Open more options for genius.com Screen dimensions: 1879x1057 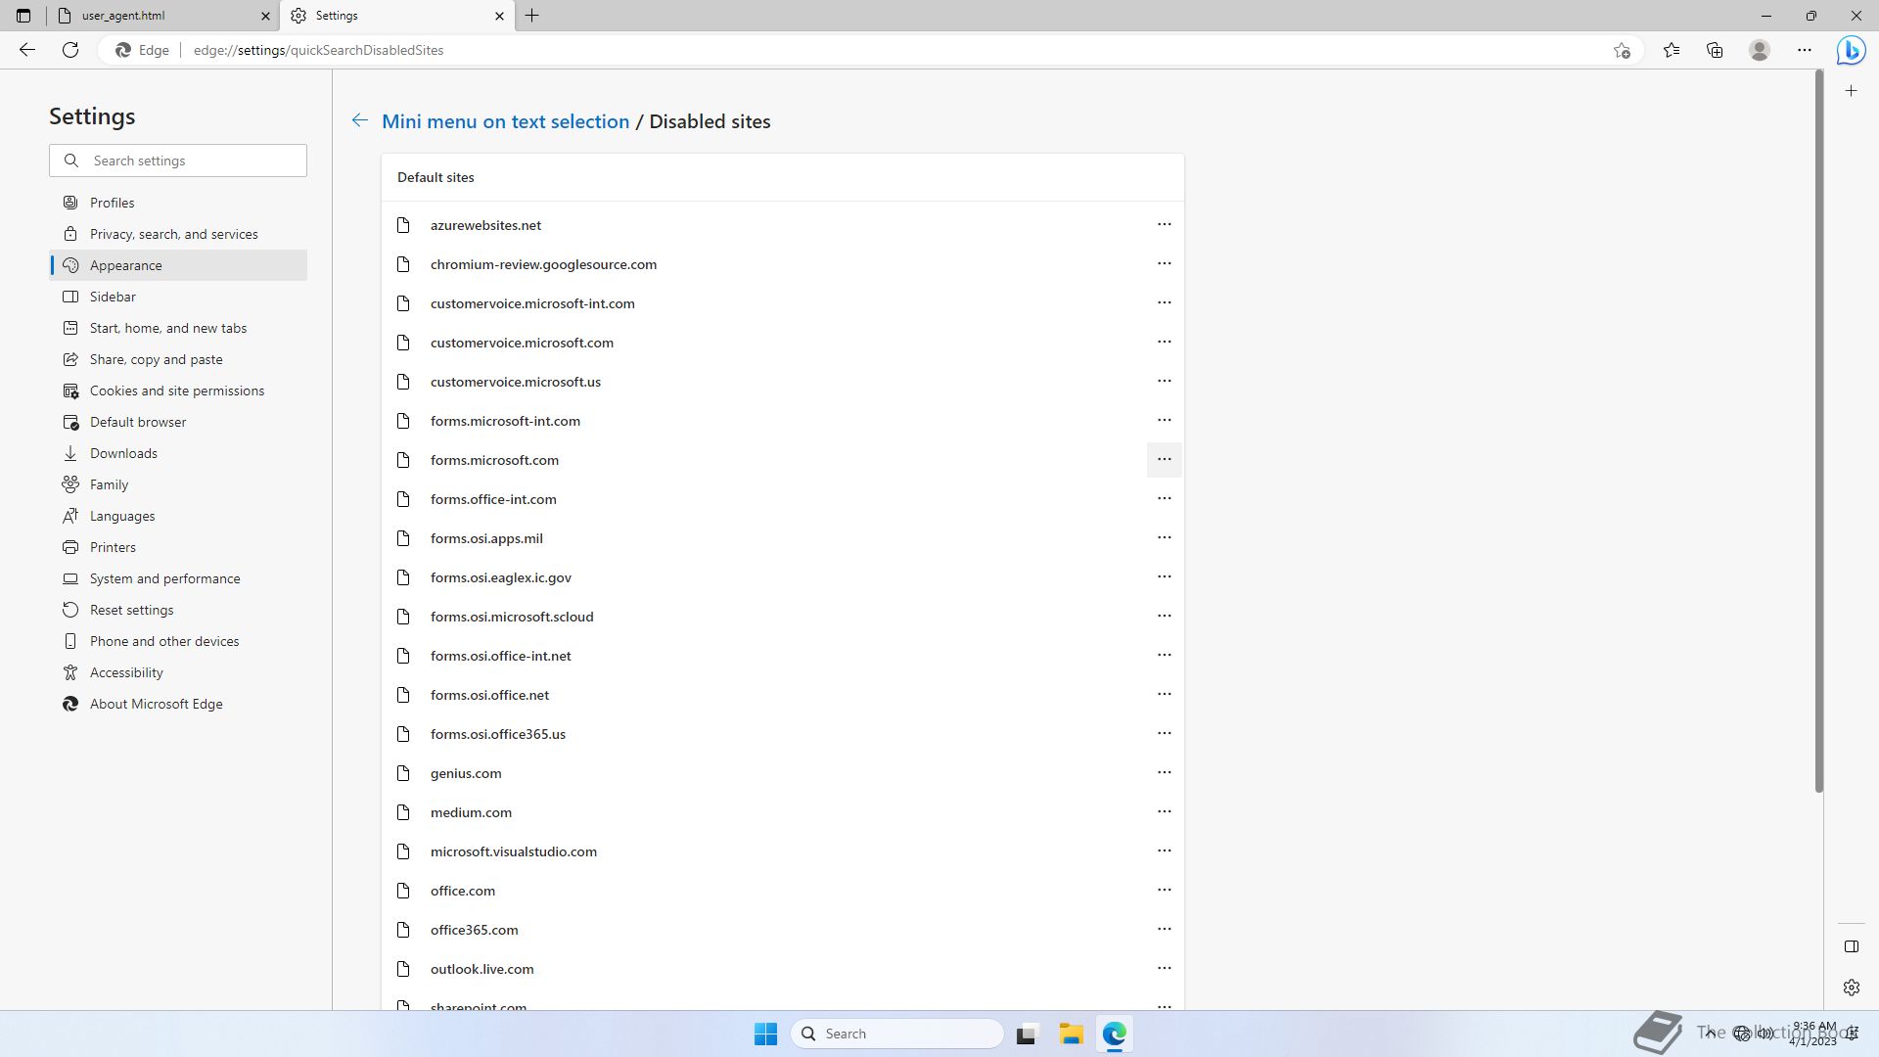[1164, 772]
